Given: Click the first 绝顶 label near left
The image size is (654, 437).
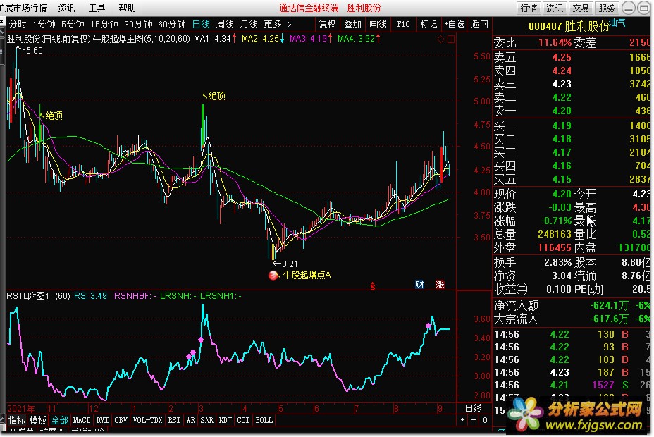Looking at the screenshot, I should [x=54, y=116].
